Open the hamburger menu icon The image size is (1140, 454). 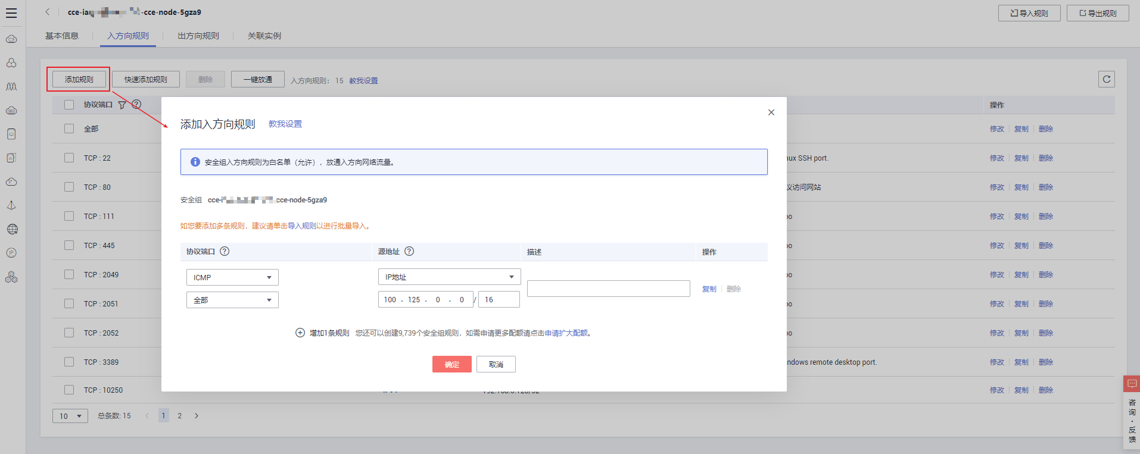[11, 13]
